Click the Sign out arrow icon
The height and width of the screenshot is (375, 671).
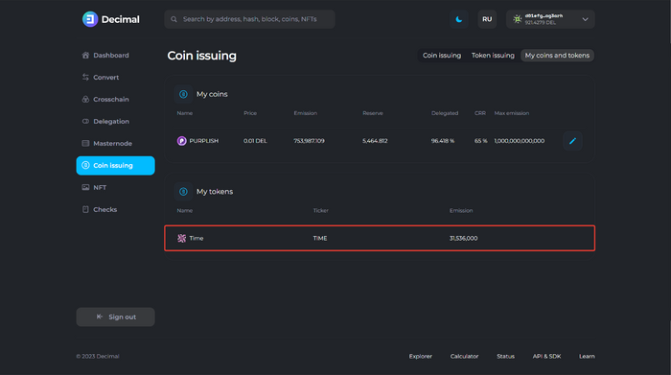tap(100, 316)
